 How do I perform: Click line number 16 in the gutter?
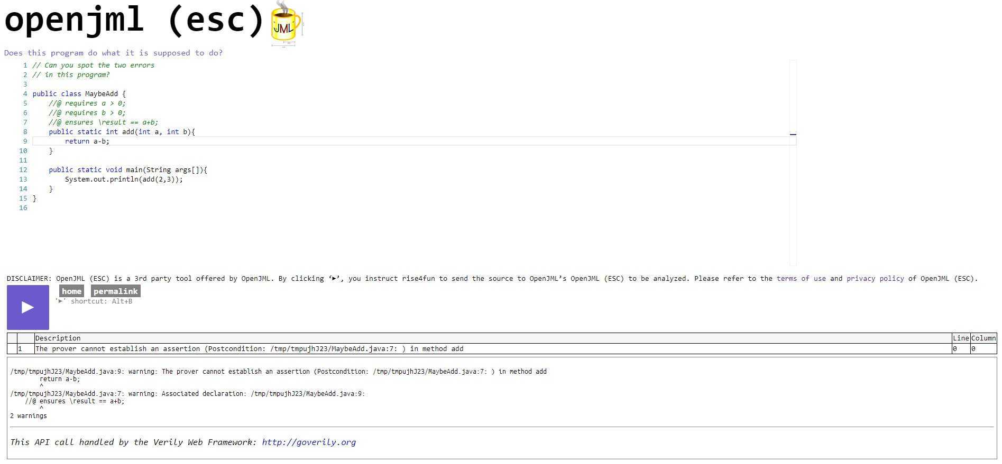pos(23,208)
